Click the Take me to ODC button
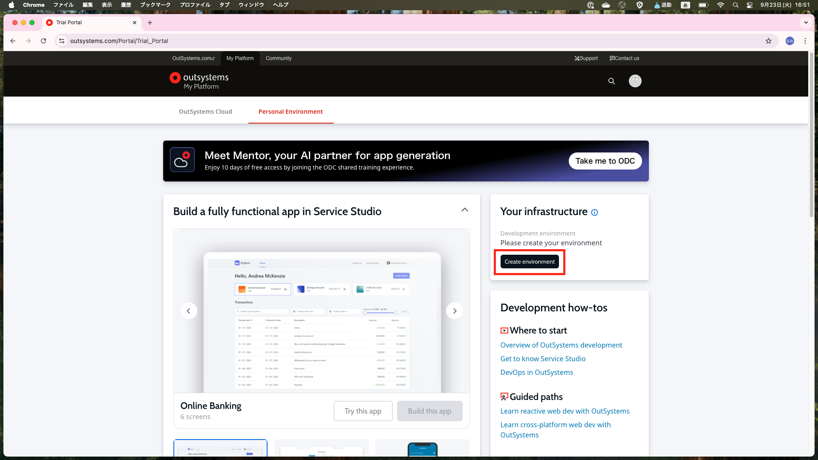The height and width of the screenshot is (460, 818). pyautogui.click(x=605, y=161)
